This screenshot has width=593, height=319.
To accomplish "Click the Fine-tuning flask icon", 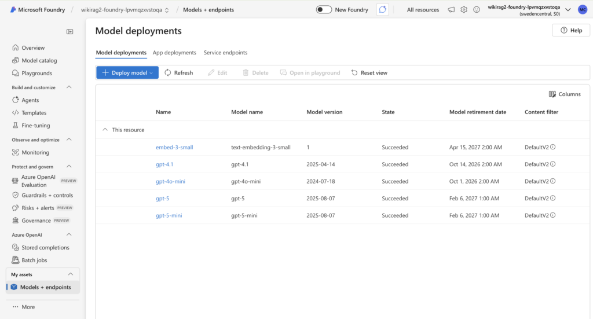I will pyautogui.click(x=15, y=125).
